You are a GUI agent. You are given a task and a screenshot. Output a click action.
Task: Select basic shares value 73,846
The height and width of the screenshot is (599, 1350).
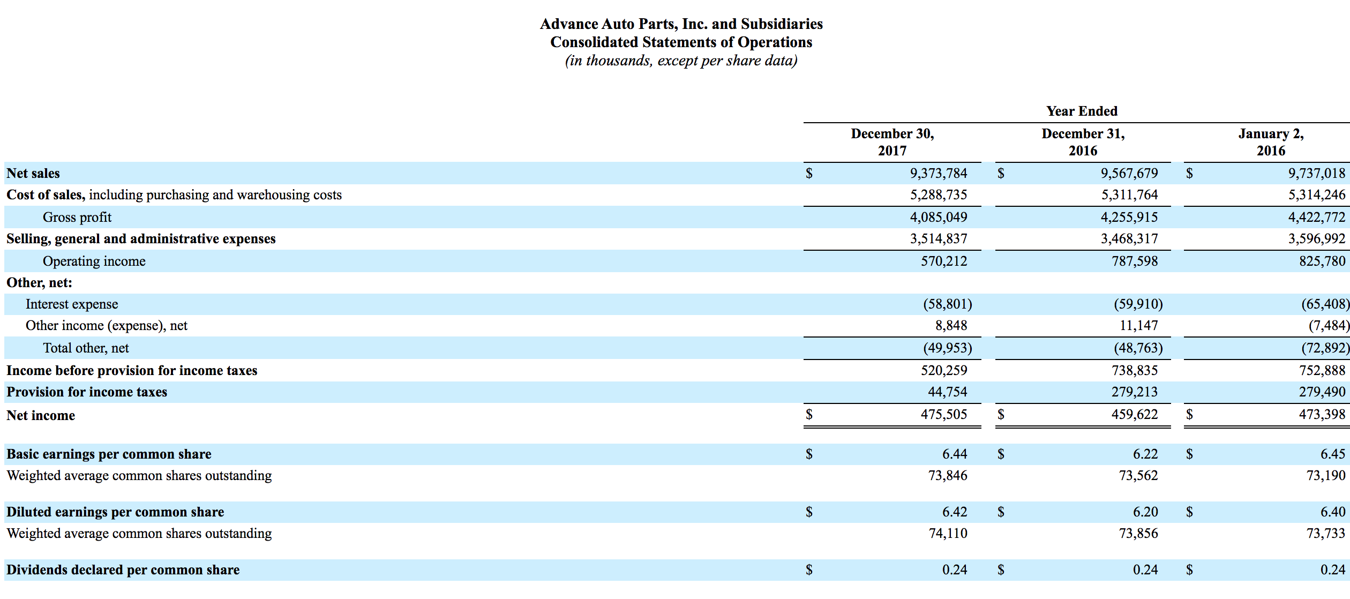948,476
